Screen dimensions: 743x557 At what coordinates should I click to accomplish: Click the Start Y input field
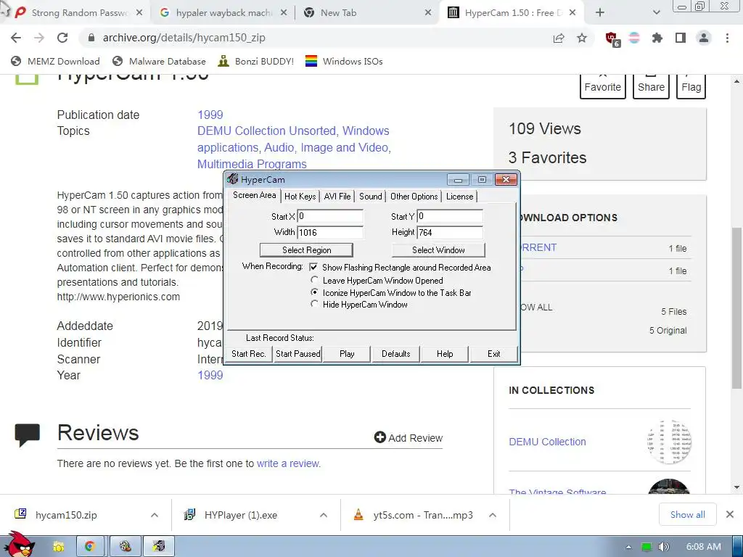pyautogui.click(x=450, y=216)
